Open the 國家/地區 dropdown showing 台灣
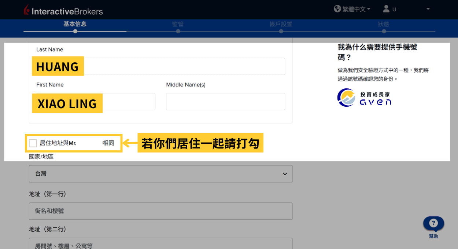This screenshot has width=458, height=249. 160,174
